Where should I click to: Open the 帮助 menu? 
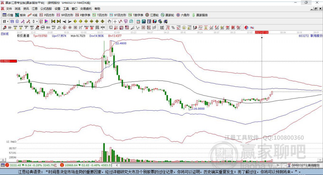(97, 9)
